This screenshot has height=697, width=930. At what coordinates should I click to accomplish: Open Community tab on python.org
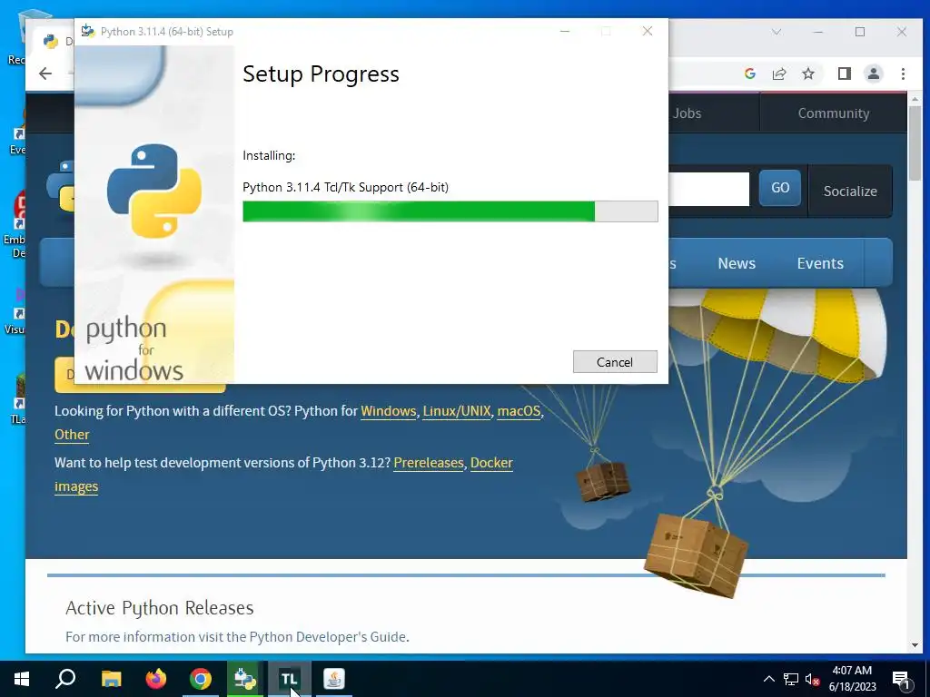tap(834, 113)
